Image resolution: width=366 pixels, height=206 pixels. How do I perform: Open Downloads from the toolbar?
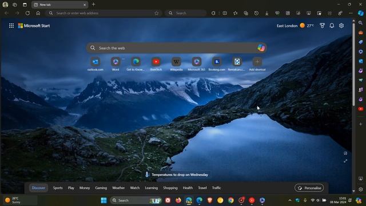coord(267,13)
